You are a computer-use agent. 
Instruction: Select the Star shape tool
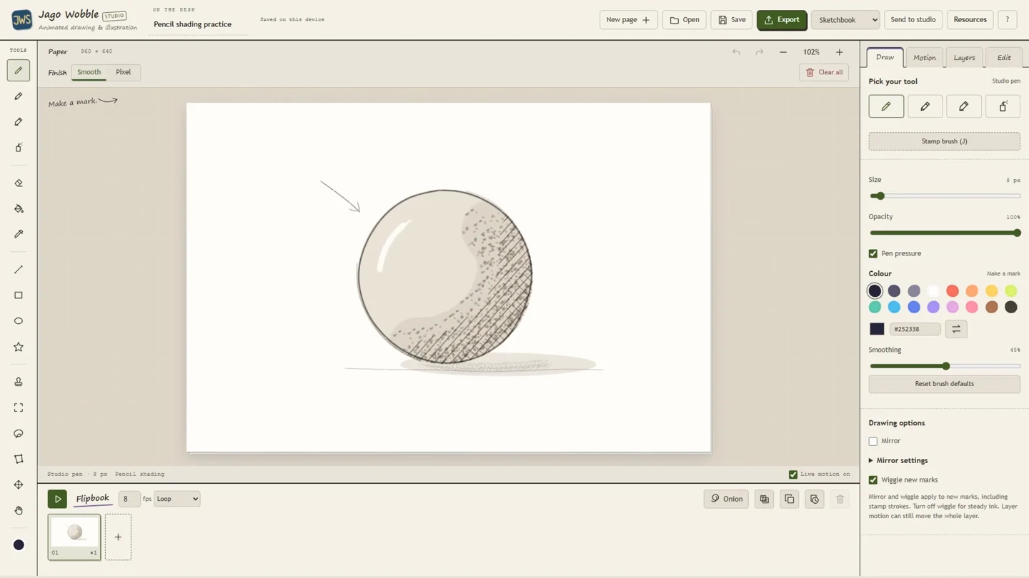[x=19, y=347]
